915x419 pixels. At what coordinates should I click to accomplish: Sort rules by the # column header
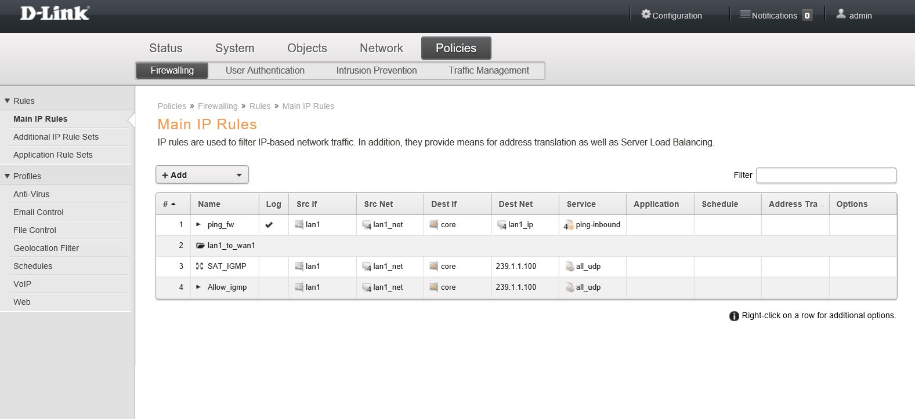pyautogui.click(x=169, y=204)
